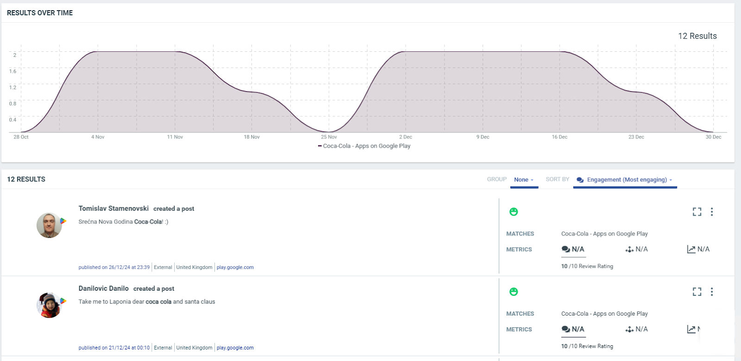The image size is (741, 361).
Task: Open play.google.com link on Danilovic's post
Action: point(235,348)
